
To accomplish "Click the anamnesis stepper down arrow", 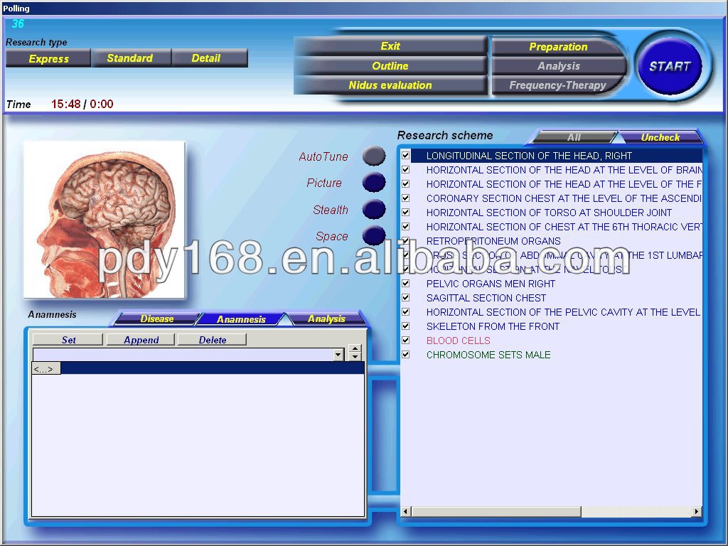I will tap(355, 357).
